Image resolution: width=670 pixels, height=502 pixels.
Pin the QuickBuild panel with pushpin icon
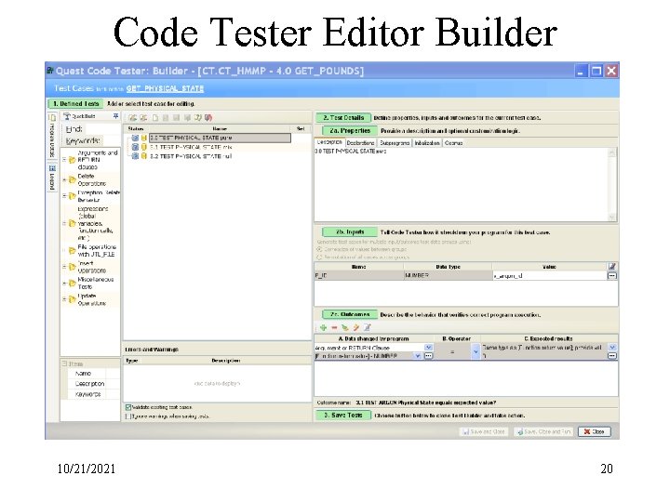pyautogui.click(x=115, y=116)
